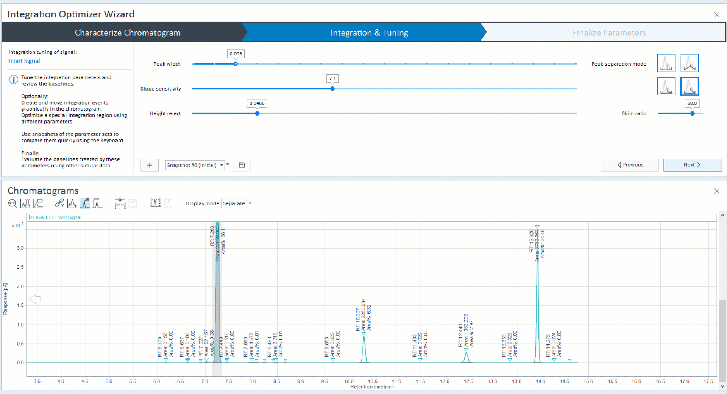The image size is (727, 394).
Task: Select the valley-to-valley peak separation mode
Action: point(689,63)
